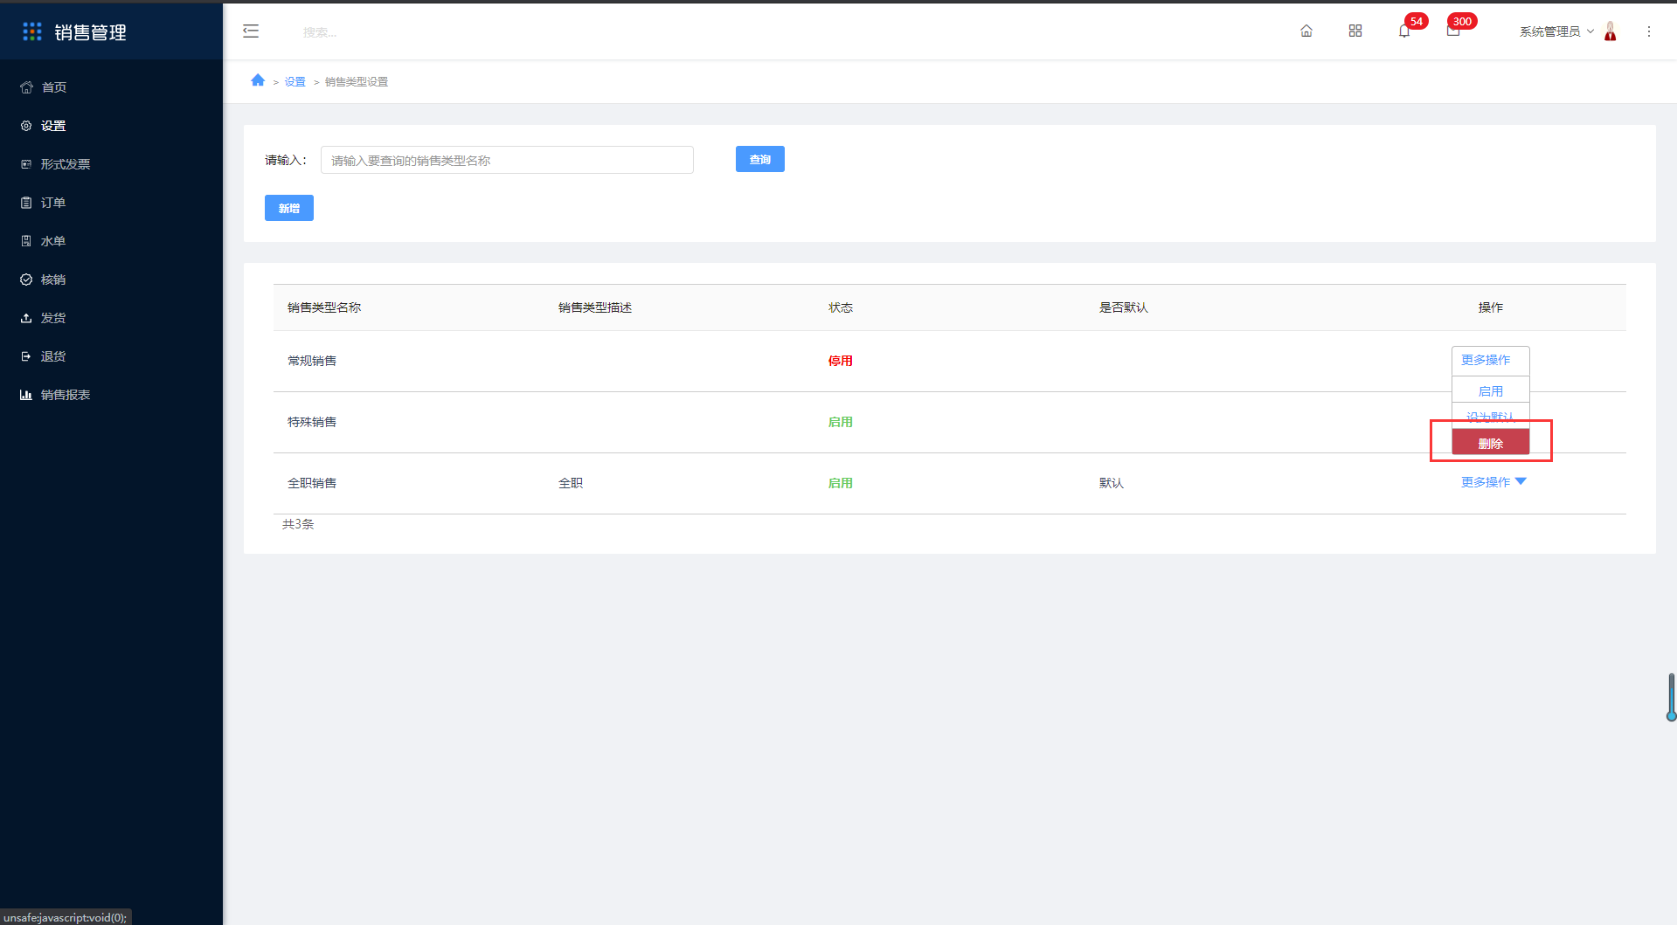Image resolution: width=1677 pixels, height=925 pixels.
Task: Click the 设置 gear icon in sidebar
Action: pyautogui.click(x=26, y=126)
